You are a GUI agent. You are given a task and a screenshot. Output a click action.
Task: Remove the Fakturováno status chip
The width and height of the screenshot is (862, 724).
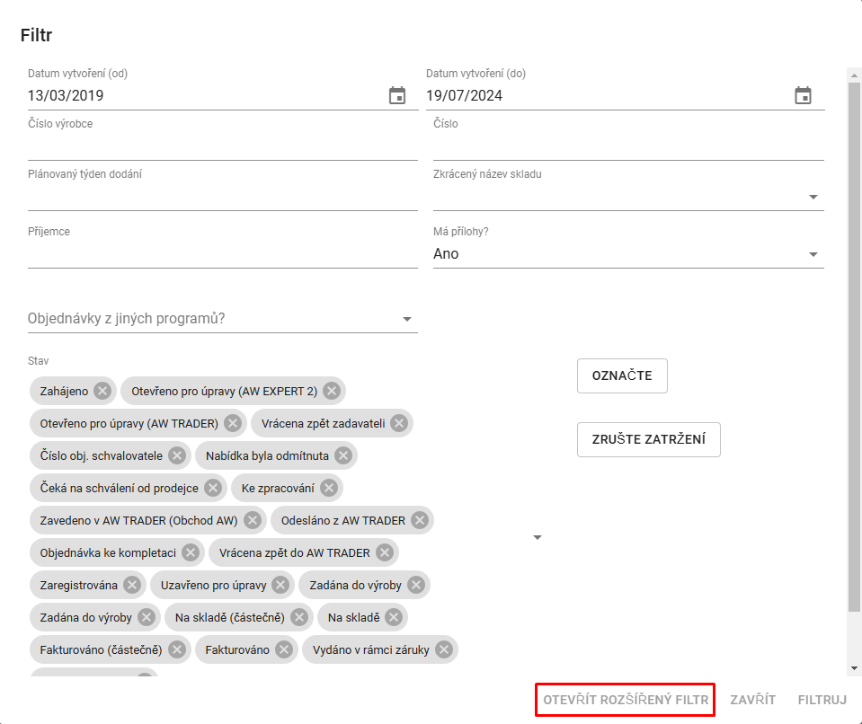(x=284, y=649)
